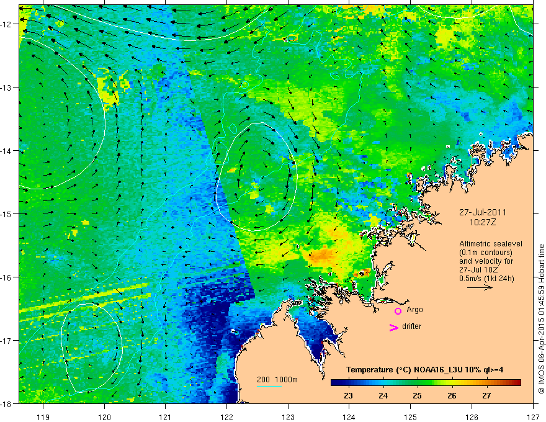Click the 0.5m/s velocity scale arrow

click(x=480, y=287)
